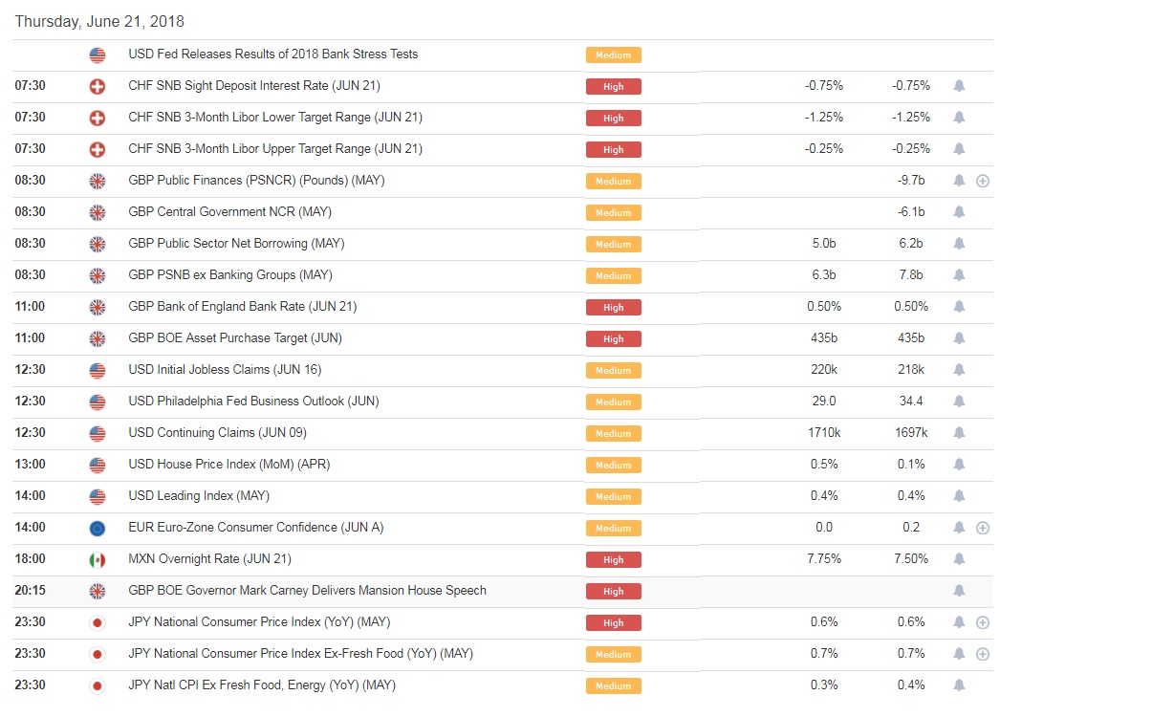Toggle alert bell for CHF SNB Sight Deposit Rate

tap(959, 86)
